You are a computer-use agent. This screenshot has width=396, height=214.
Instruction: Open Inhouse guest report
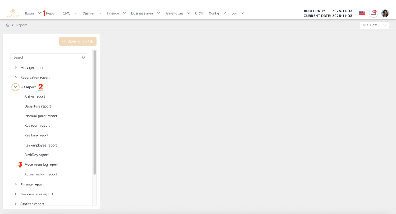point(41,116)
